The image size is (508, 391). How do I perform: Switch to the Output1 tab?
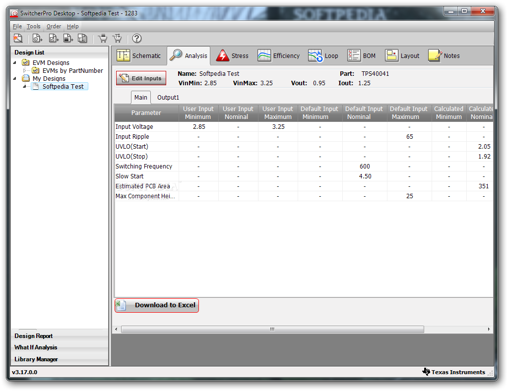168,98
